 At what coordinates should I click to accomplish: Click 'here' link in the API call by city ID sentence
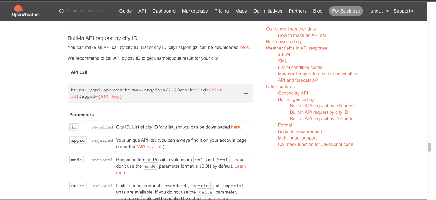click(x=244, y=47)
